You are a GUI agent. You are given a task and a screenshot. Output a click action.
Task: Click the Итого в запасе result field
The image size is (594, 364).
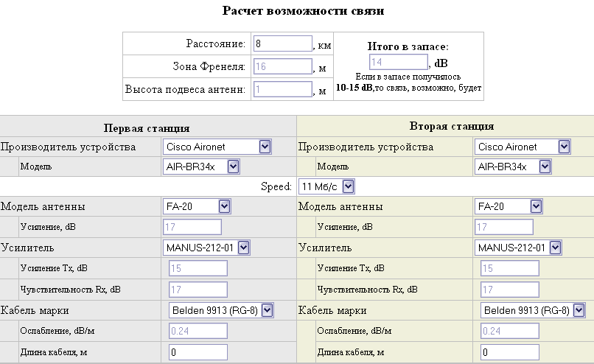coord(396,62)
